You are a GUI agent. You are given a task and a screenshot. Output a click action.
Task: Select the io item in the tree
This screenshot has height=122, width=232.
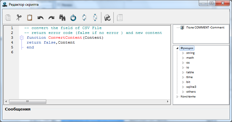(188, 68)
